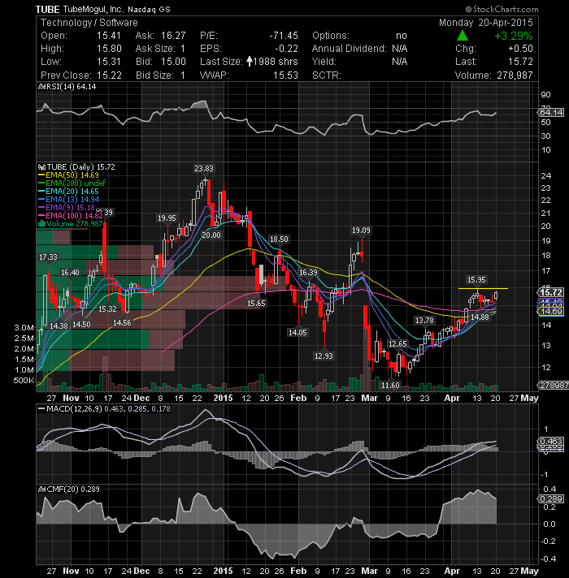Click the 15.95 resistance price annotation
Screen dimensions: 569x578
[x=476, y=280]
